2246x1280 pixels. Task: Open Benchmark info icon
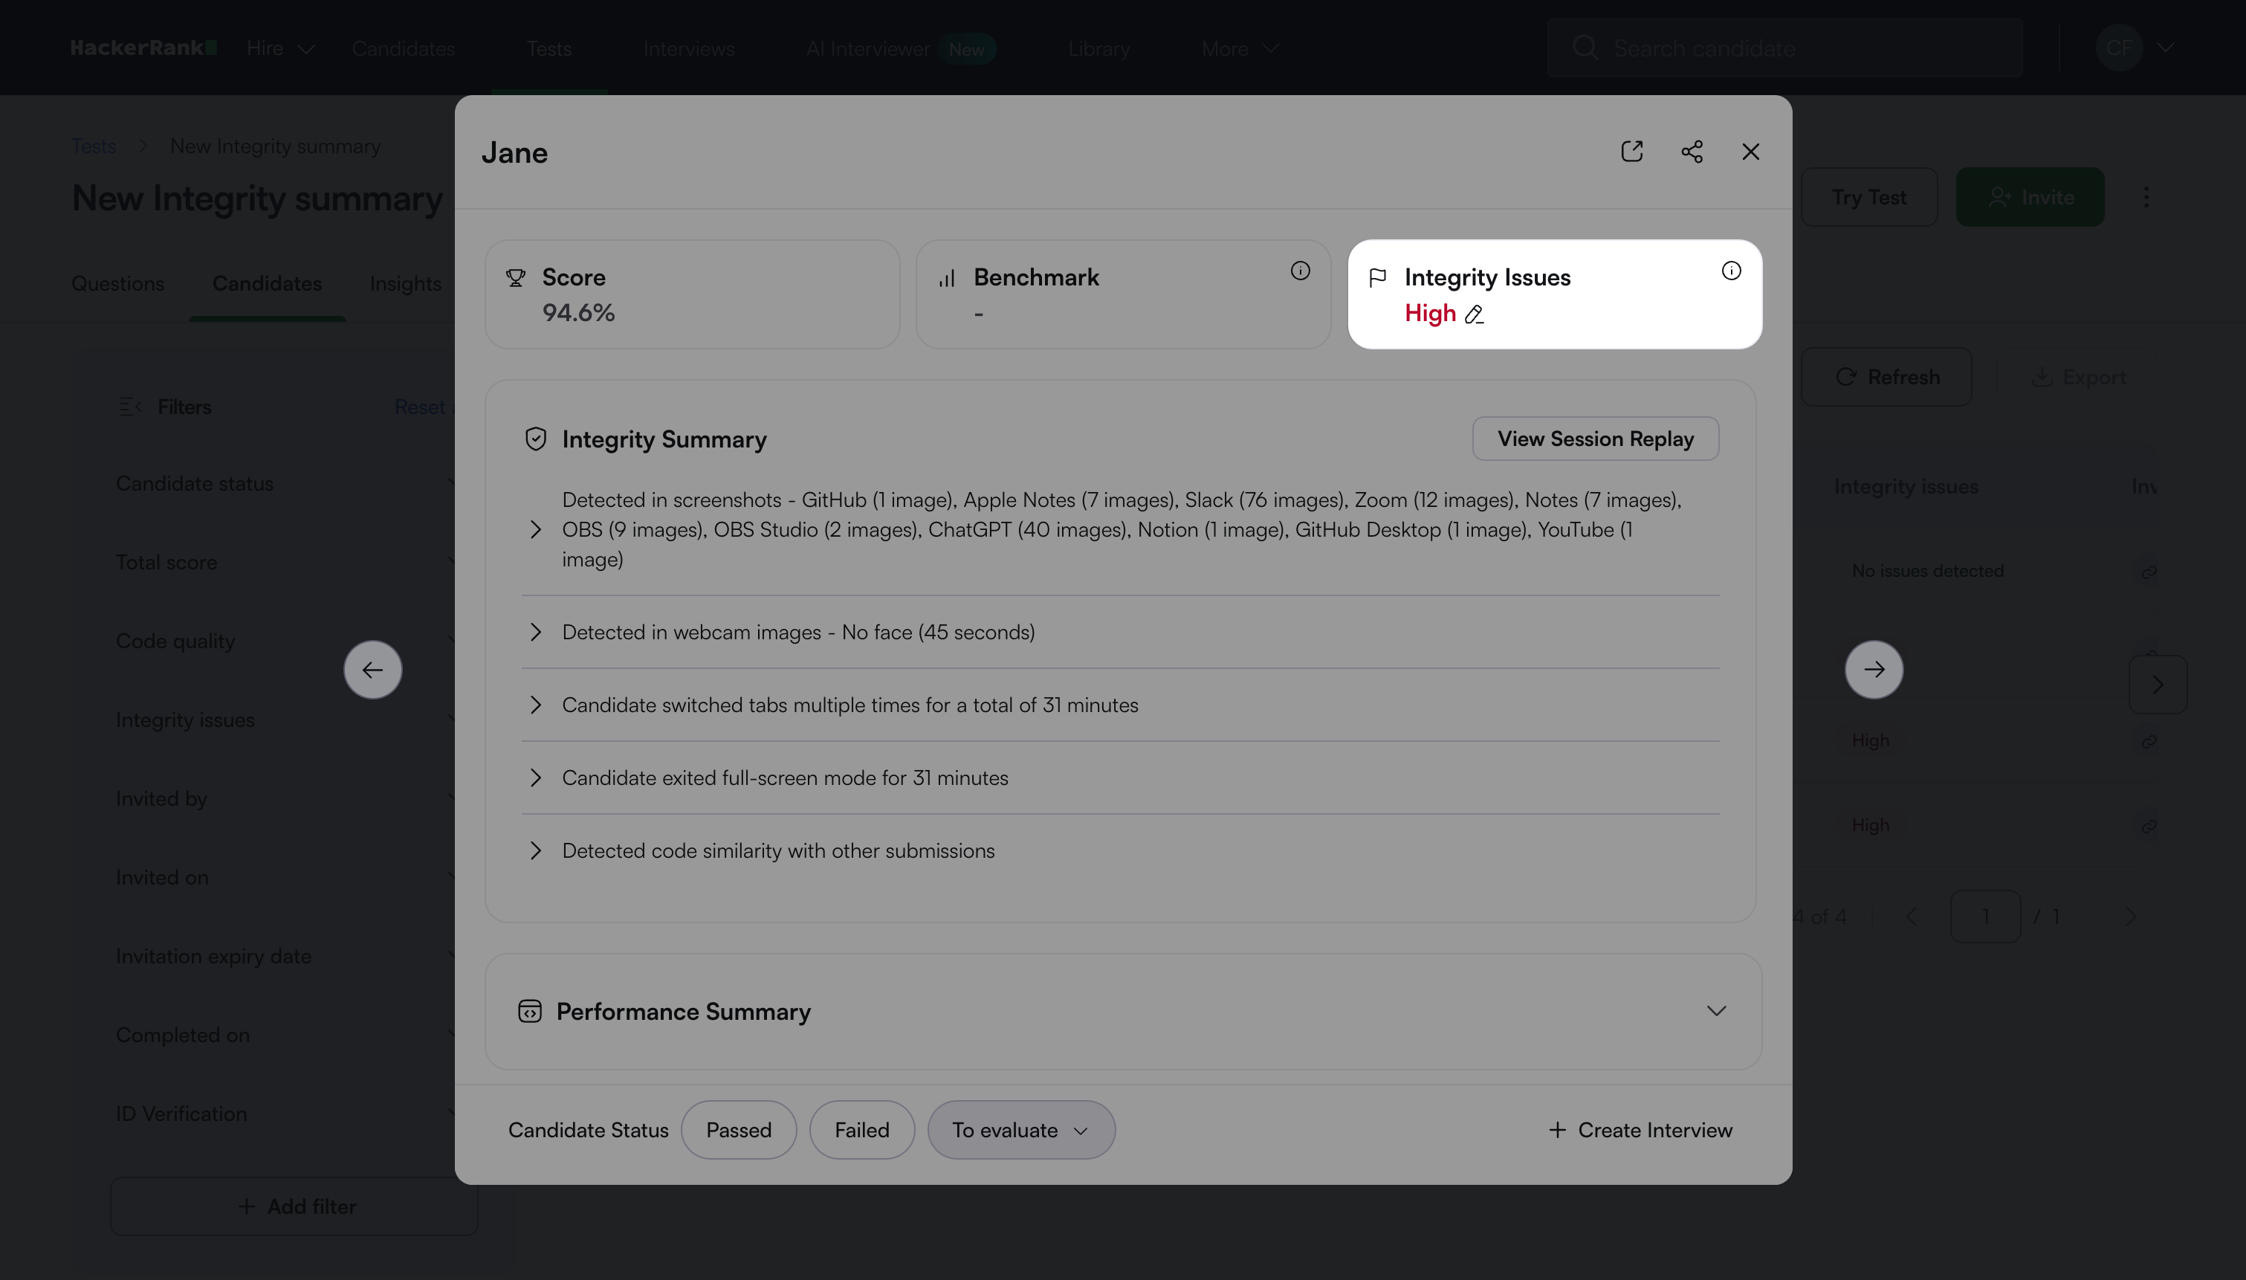coord(1300,271)
